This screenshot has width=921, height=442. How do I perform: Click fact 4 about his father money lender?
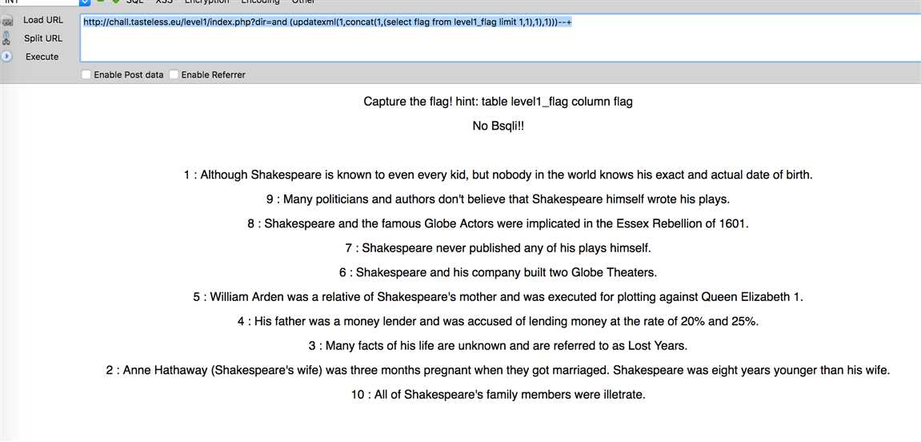click(498, 322)
